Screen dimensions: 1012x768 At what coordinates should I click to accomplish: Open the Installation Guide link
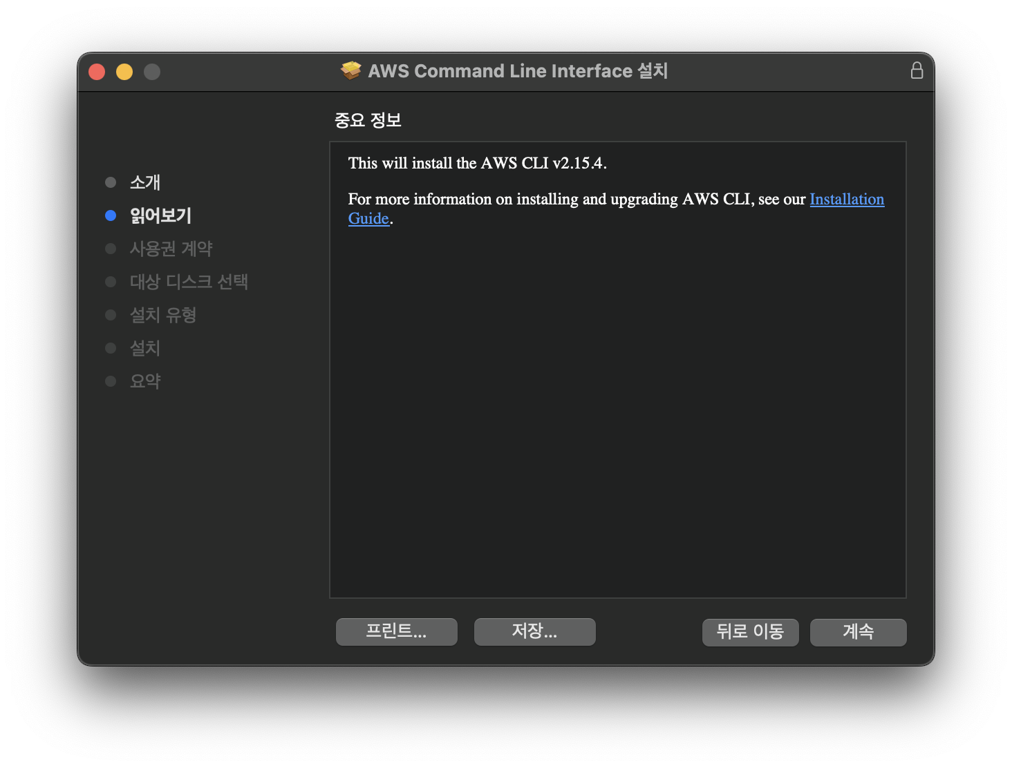(x=847, y=199)
